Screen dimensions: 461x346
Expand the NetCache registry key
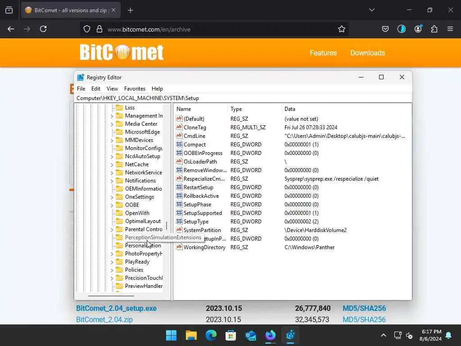pyautogui.click(x=112, y=165)
